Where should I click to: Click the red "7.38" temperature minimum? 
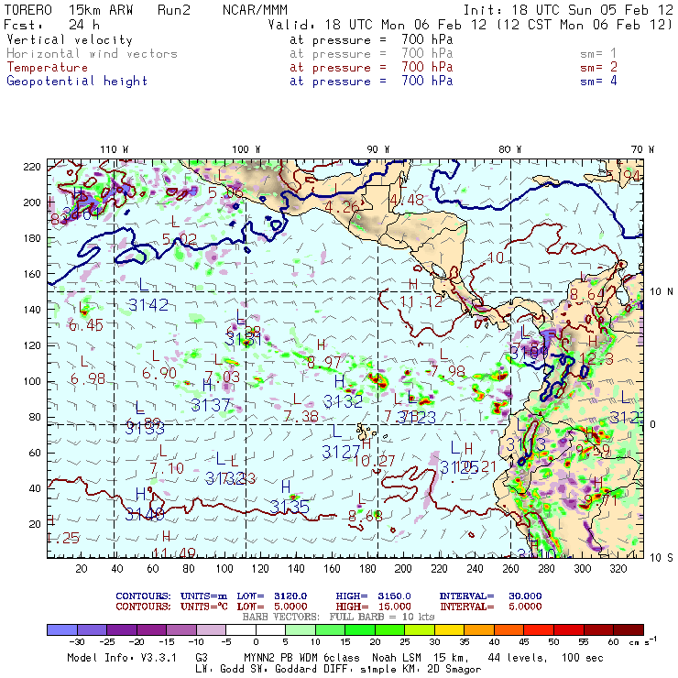[301, 416]
